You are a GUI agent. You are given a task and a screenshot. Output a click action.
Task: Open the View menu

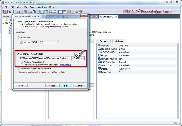(x=19, y=7)
